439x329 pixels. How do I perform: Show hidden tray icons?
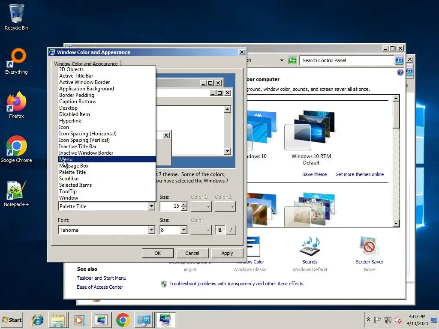[368, 320]
